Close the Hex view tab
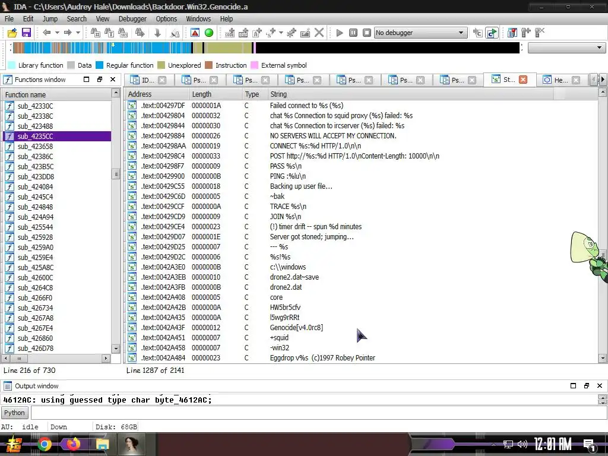The height and width of the screenshot is (456, 608). (x=576, y=80)
